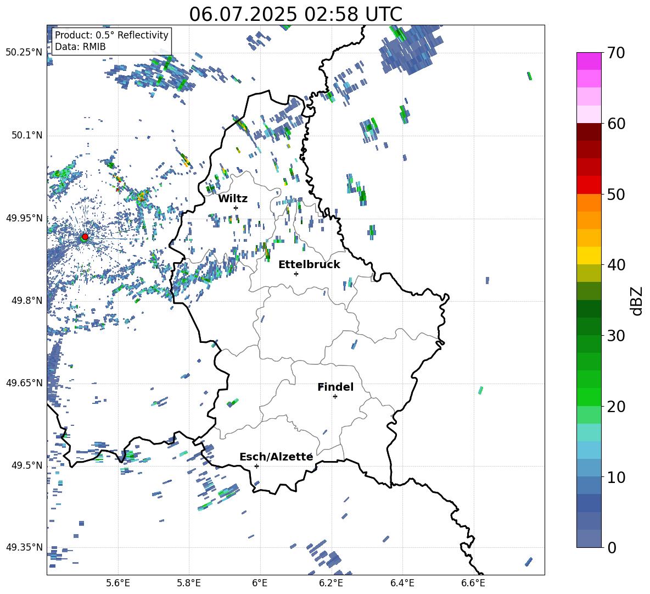Image resolution: width=650 pixels, height=594 pixels.
Task: Click the 49.35°N latitude label
Action: pyautogui.click(x=24, y=547)
